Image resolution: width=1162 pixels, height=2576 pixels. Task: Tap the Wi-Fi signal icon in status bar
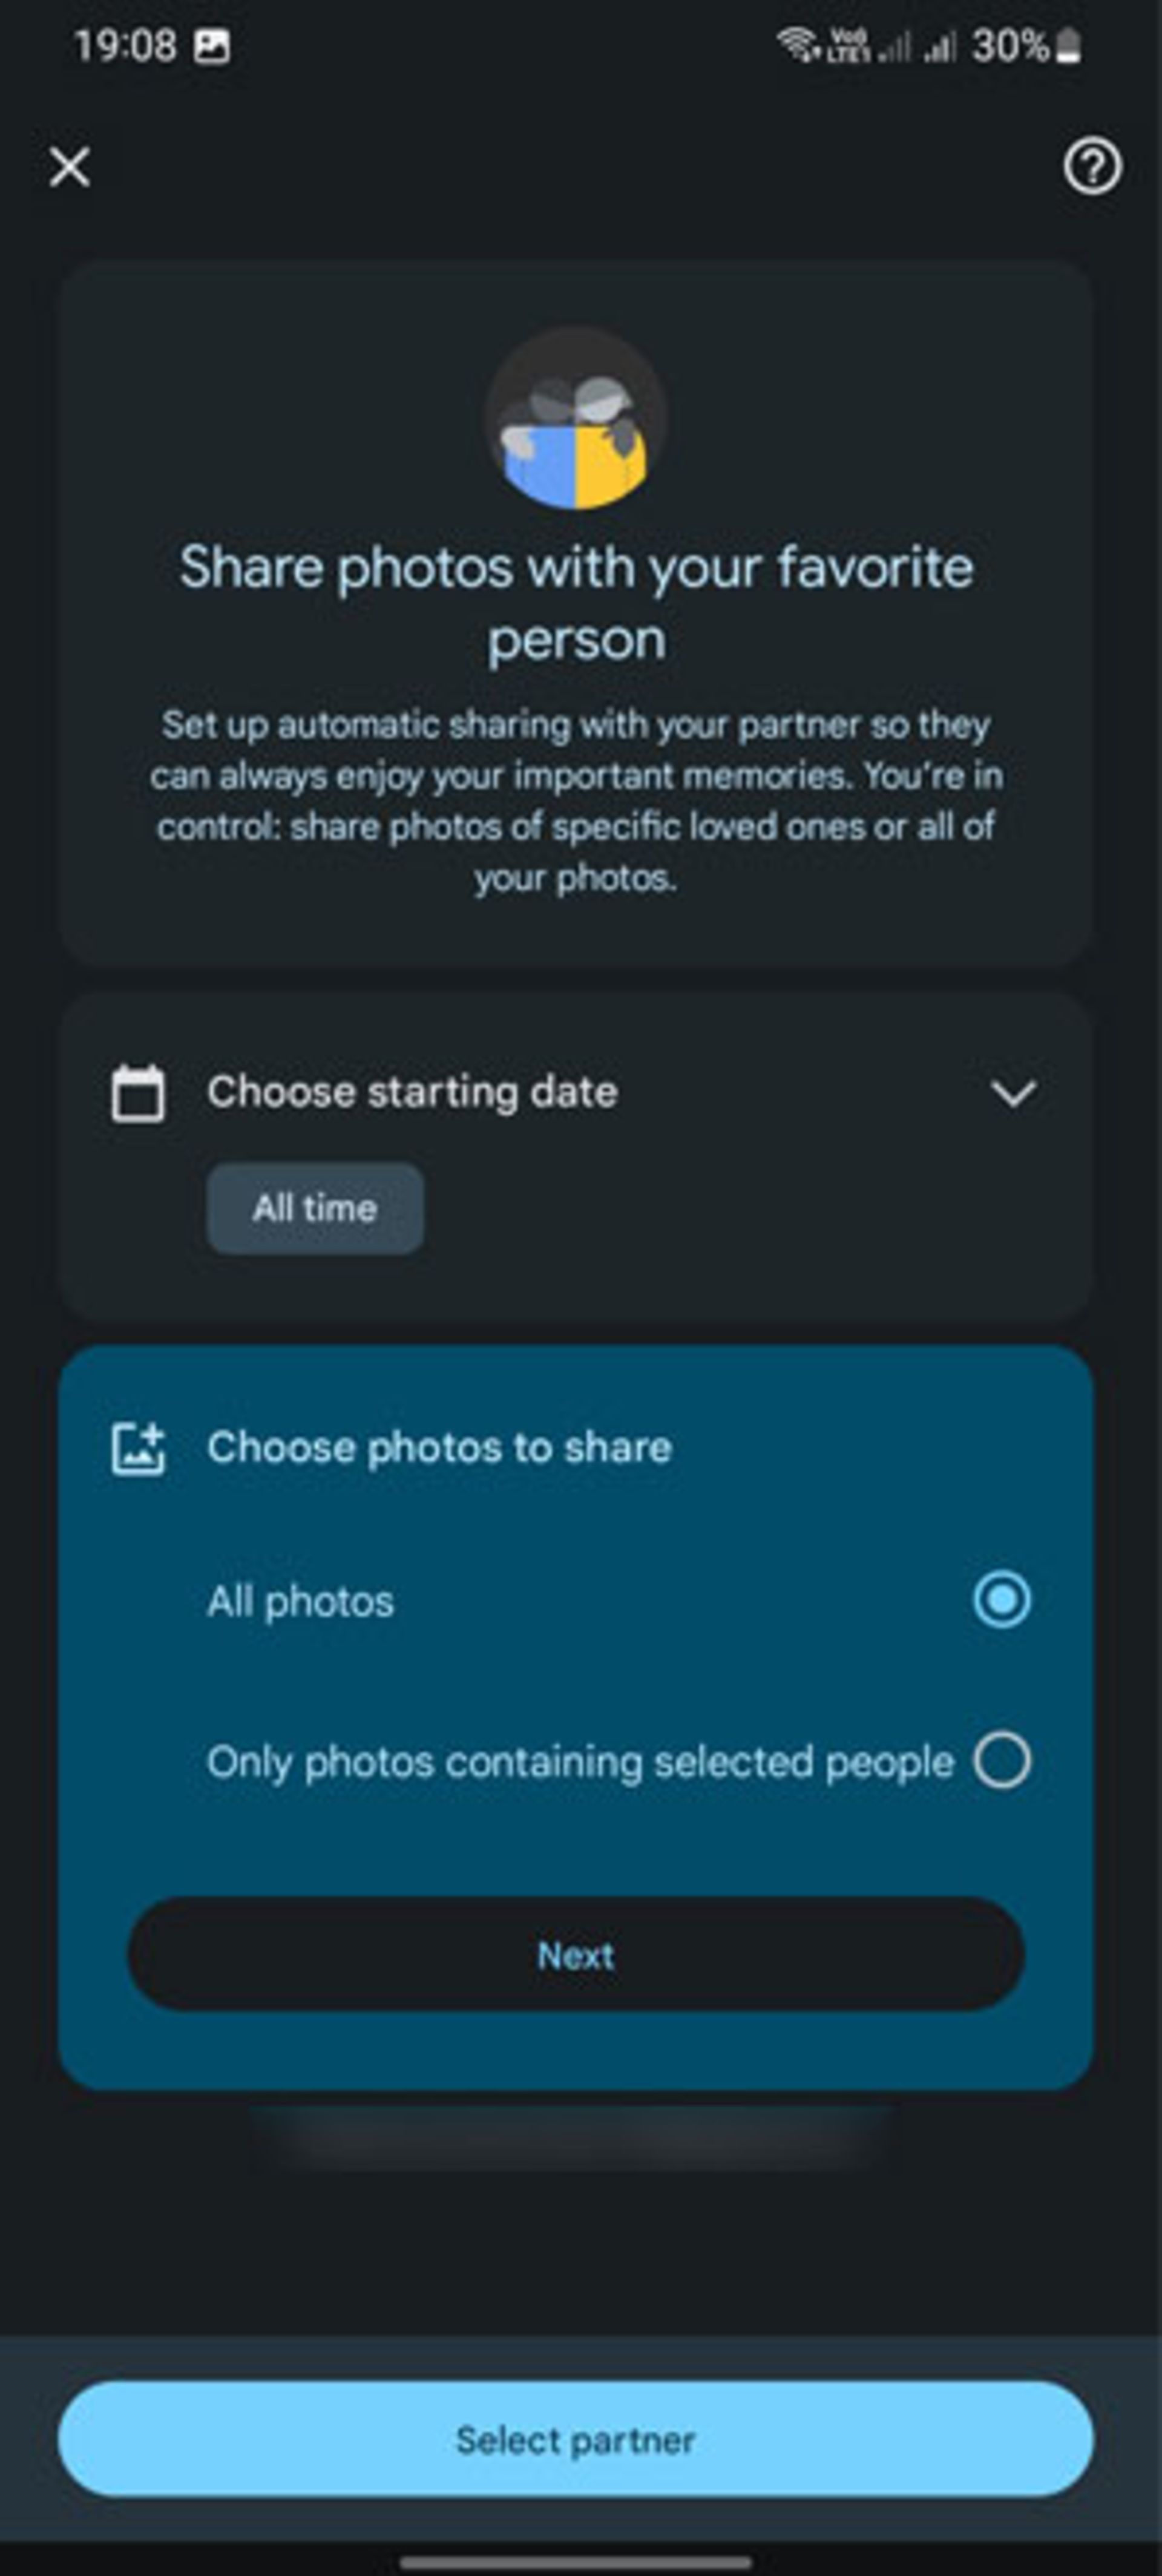click(x=798, y=45)
